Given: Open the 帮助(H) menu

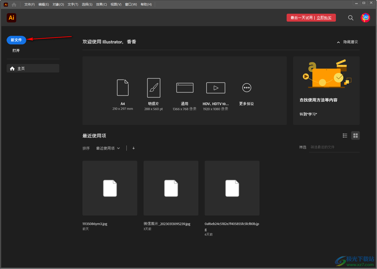Looking at the screenshot, I should (146, 4).
